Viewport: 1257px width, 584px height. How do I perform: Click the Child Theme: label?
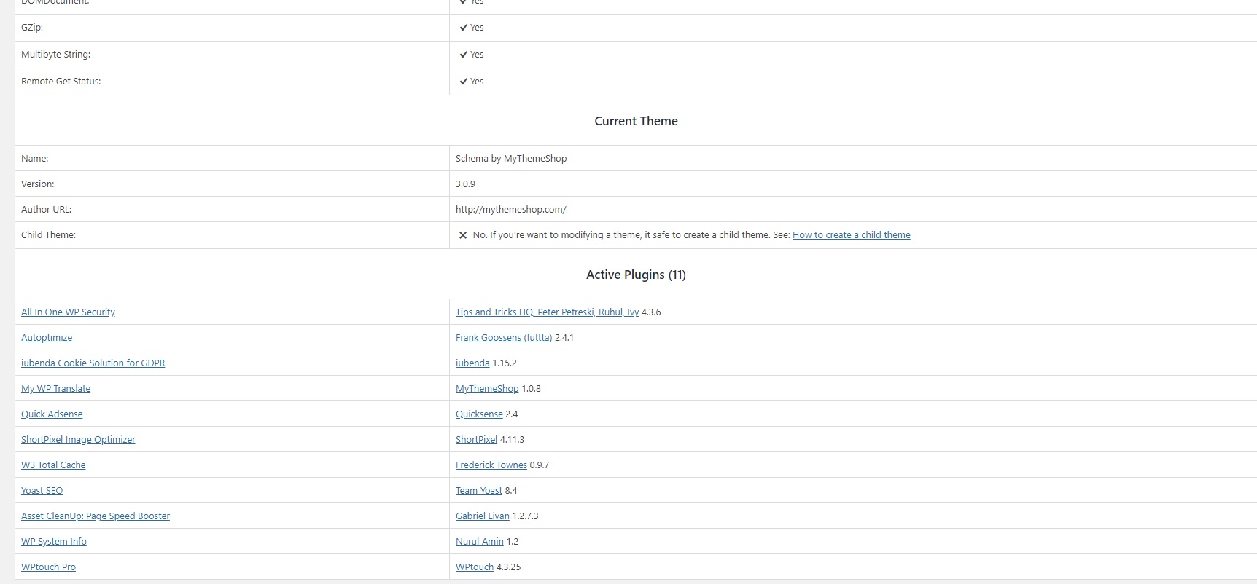49,235
